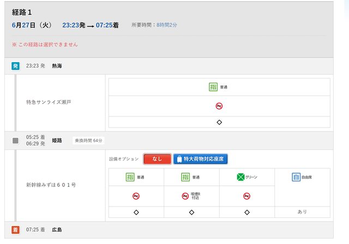Click the blue 発 departure badge at 熱海
This screenshot has width=349, height=244.
pyautogui.click(x=15, y=66)
